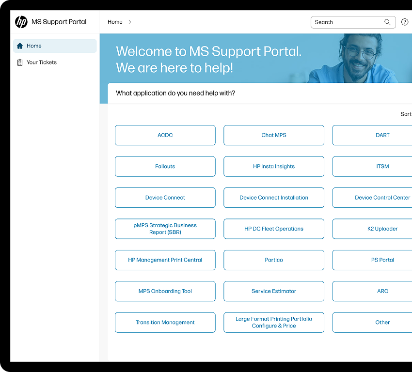
Task: Choose the ACDC application
Action: point(165,135)
